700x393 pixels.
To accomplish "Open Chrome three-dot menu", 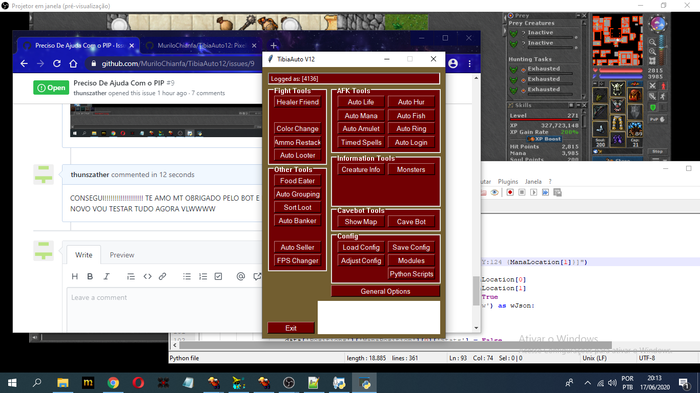I will (x=469, y=63).
